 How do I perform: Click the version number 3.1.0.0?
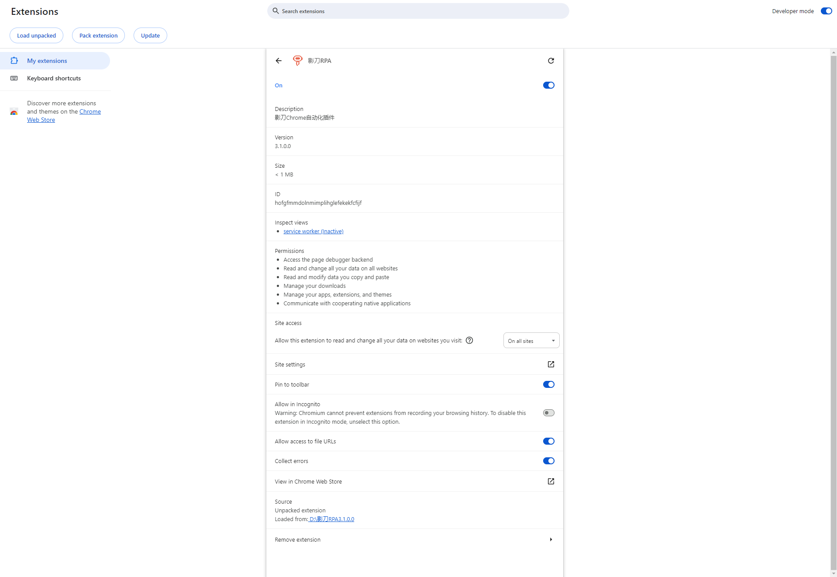click(x=282, y=146)
